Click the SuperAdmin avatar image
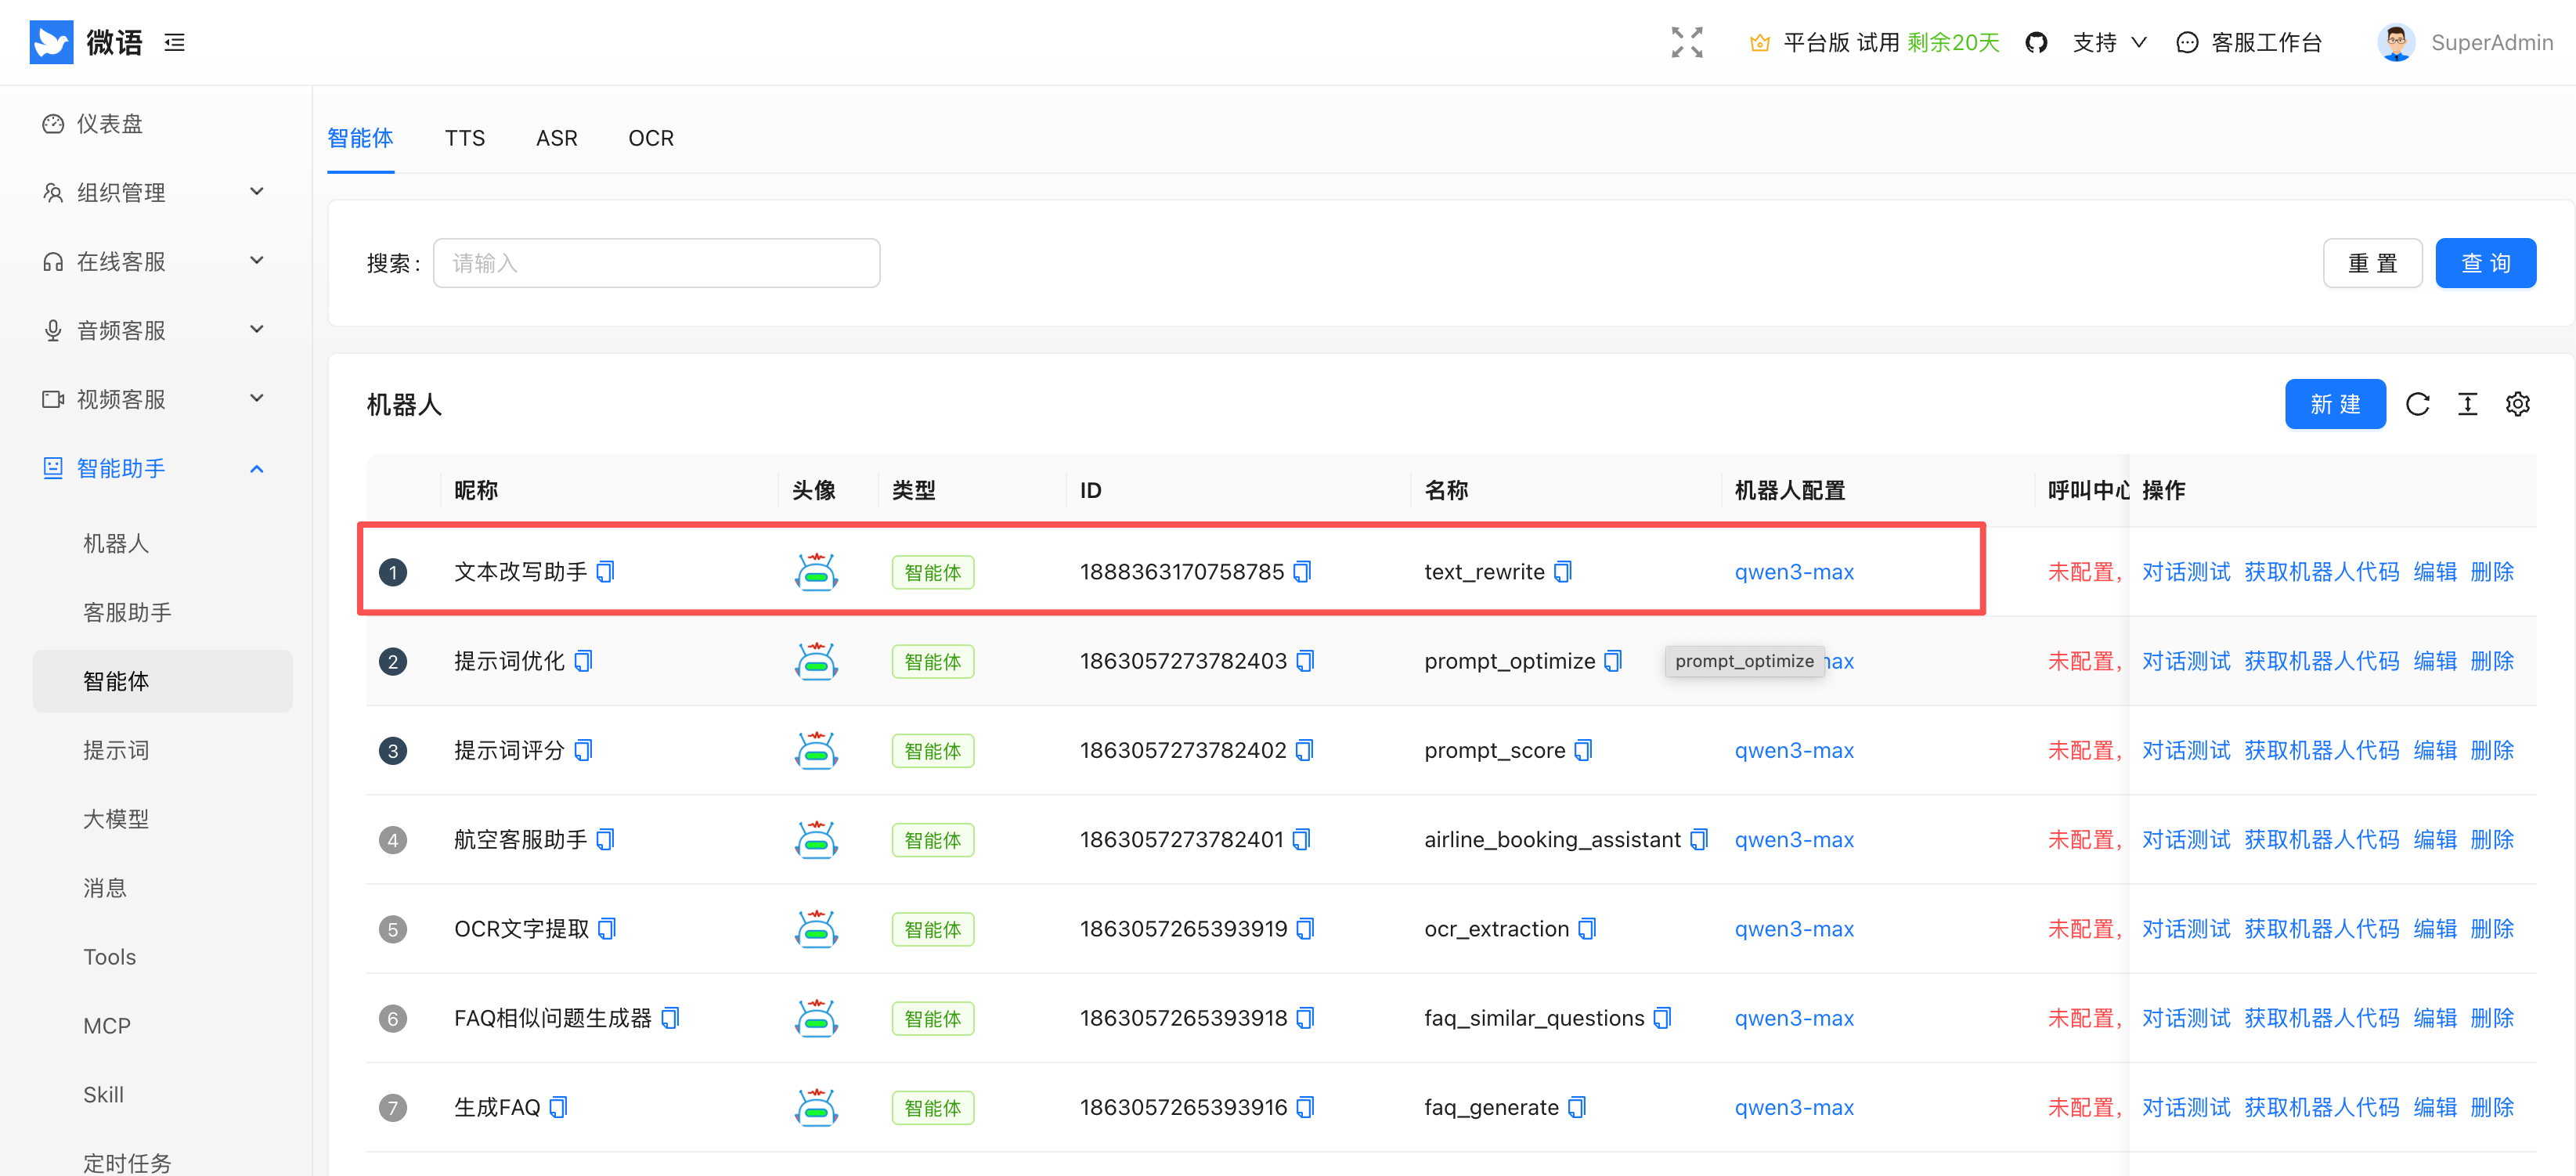Viewport: 2576px width, 1176px height. tap(2396, 42)
